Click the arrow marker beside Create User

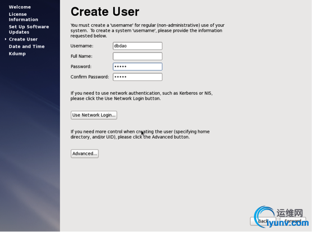[x=6, y=39]
